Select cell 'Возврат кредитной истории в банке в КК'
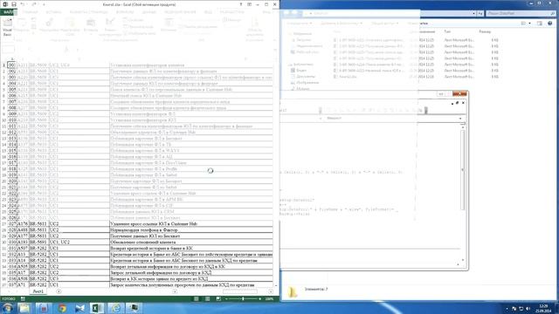This screenshot has height=314, width=559. tap(191, 248)
